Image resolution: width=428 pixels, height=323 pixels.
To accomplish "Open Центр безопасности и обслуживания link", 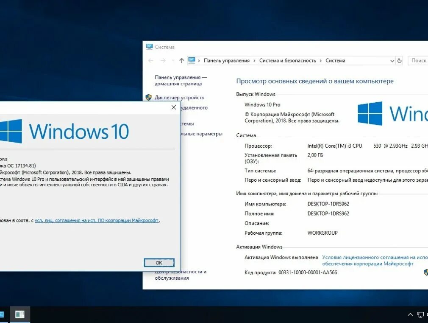I will [x=181, y=275].
